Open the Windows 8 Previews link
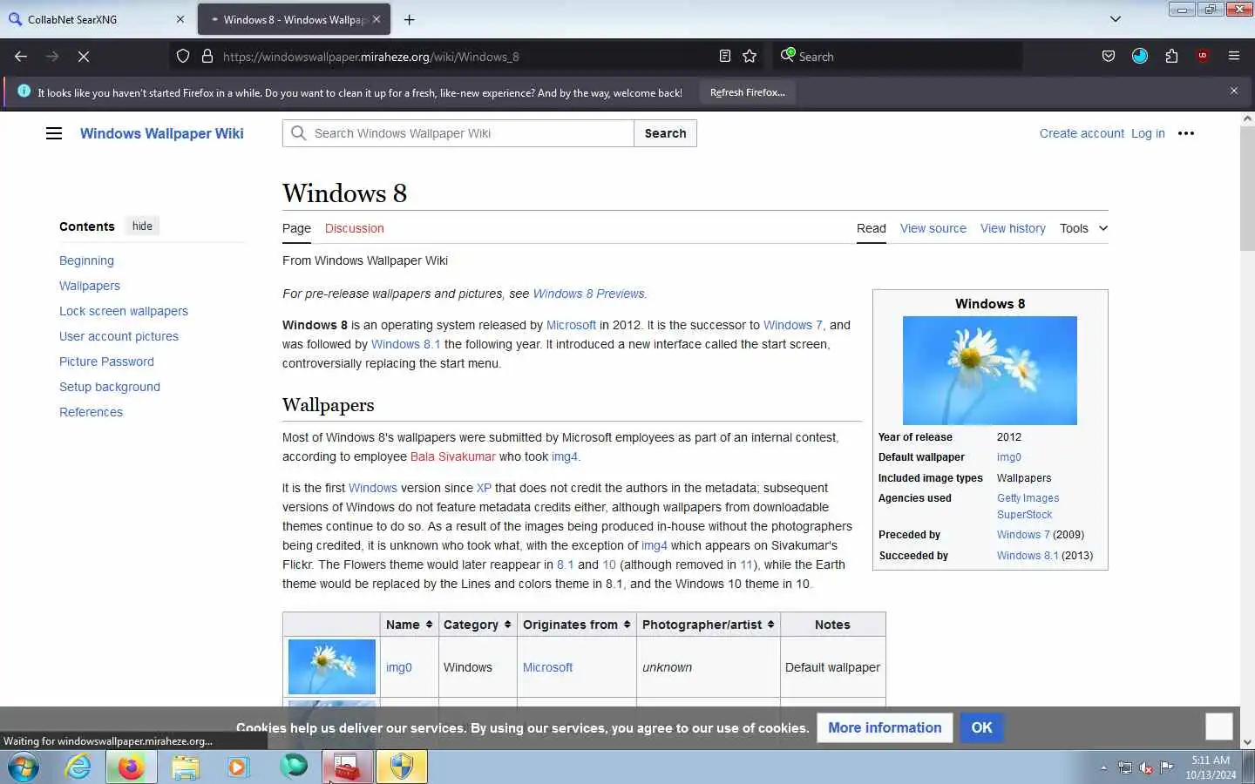The width and height of the screenshot is (1255, 784). pos(588,294)
